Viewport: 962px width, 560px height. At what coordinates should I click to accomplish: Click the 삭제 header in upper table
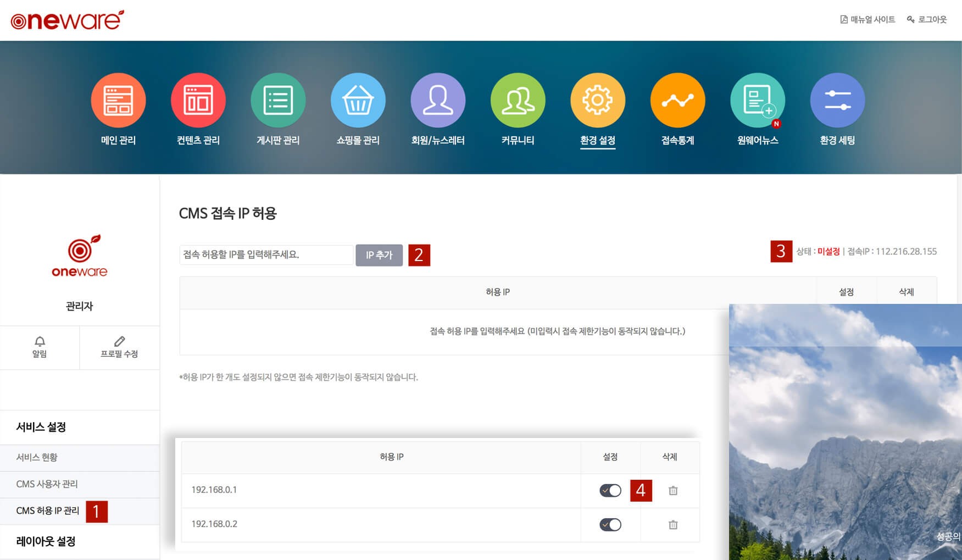[x=907, y=292]
